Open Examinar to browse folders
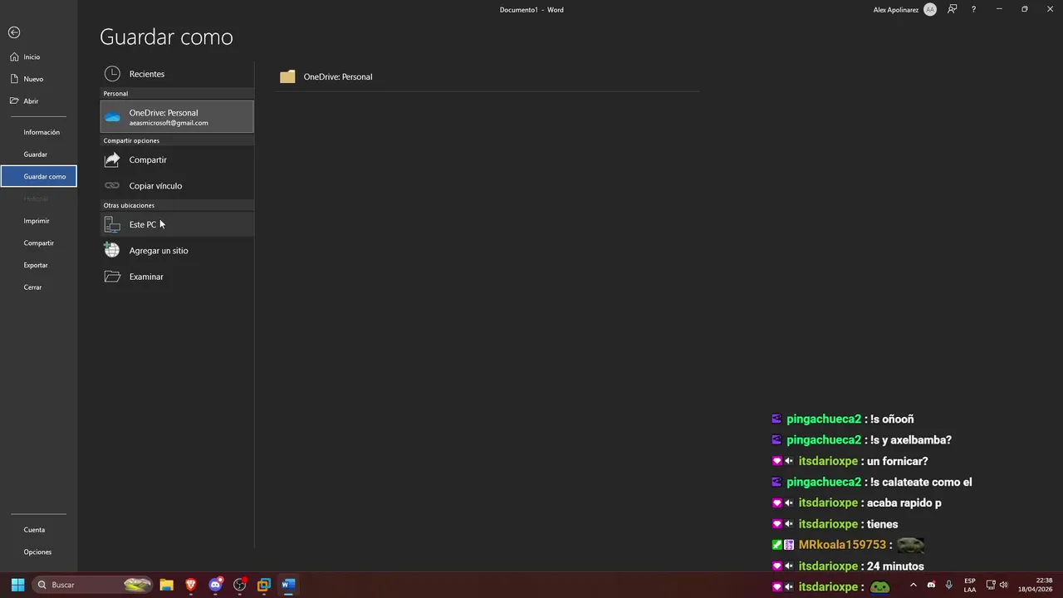 coord(177,277)
